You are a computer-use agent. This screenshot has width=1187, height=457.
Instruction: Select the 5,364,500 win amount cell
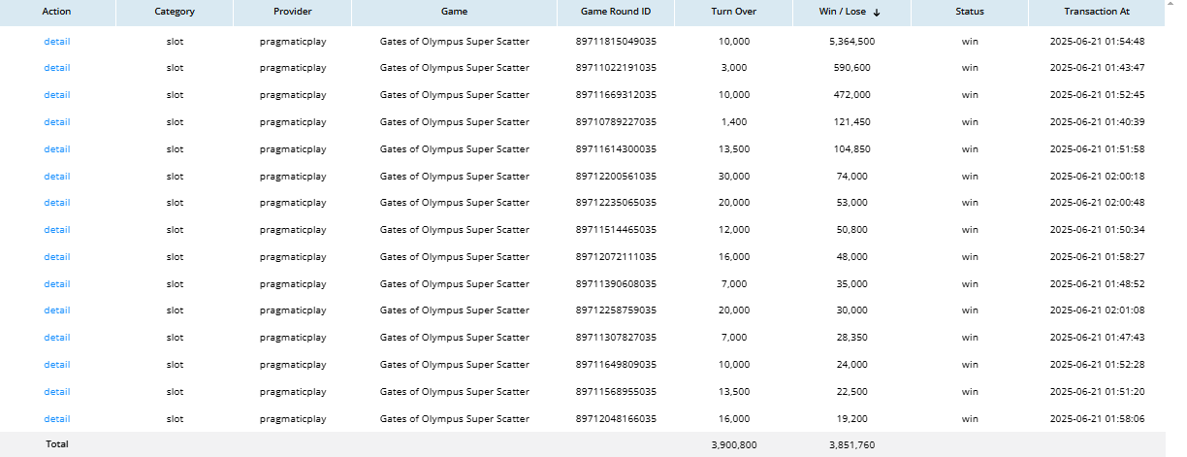pyautogui.click(x=851, y=41)
